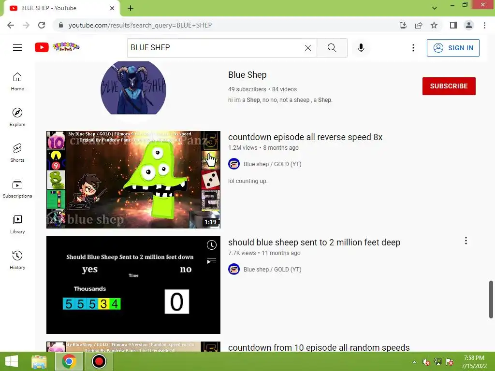Click the muted volume tray icon
This screenshot has height=371, width=495.
click(426, 362)
